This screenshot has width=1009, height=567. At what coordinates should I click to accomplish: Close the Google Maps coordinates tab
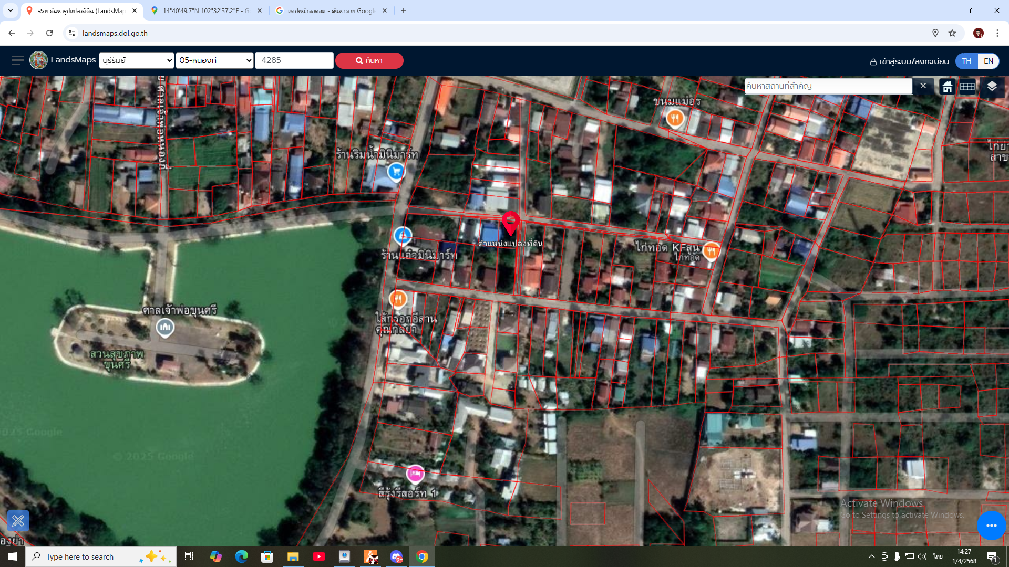(260, 10)
